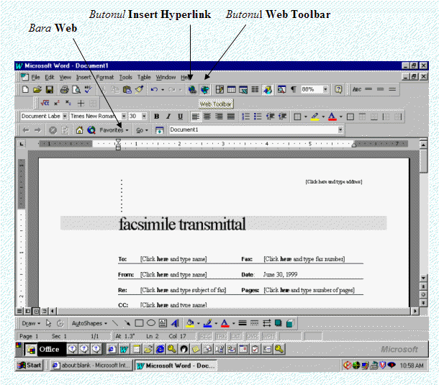Viewport: 439px width, 385px height.
Task: Switch to about:blank Internet Explorer taskbar button
Action: click(91, 366)
